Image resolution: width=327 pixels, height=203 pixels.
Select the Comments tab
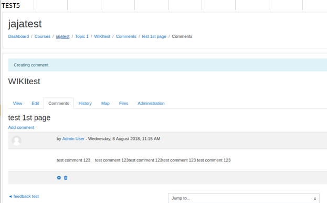(59, 104)
